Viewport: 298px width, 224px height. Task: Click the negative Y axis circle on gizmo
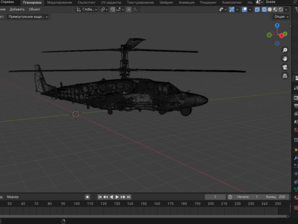tap(269, 35)
